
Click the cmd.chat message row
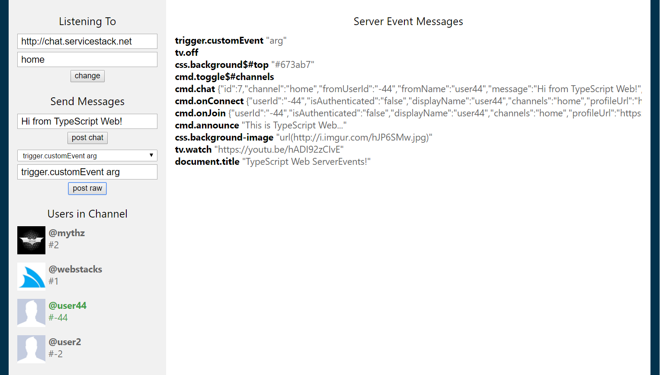click(408, 89)
